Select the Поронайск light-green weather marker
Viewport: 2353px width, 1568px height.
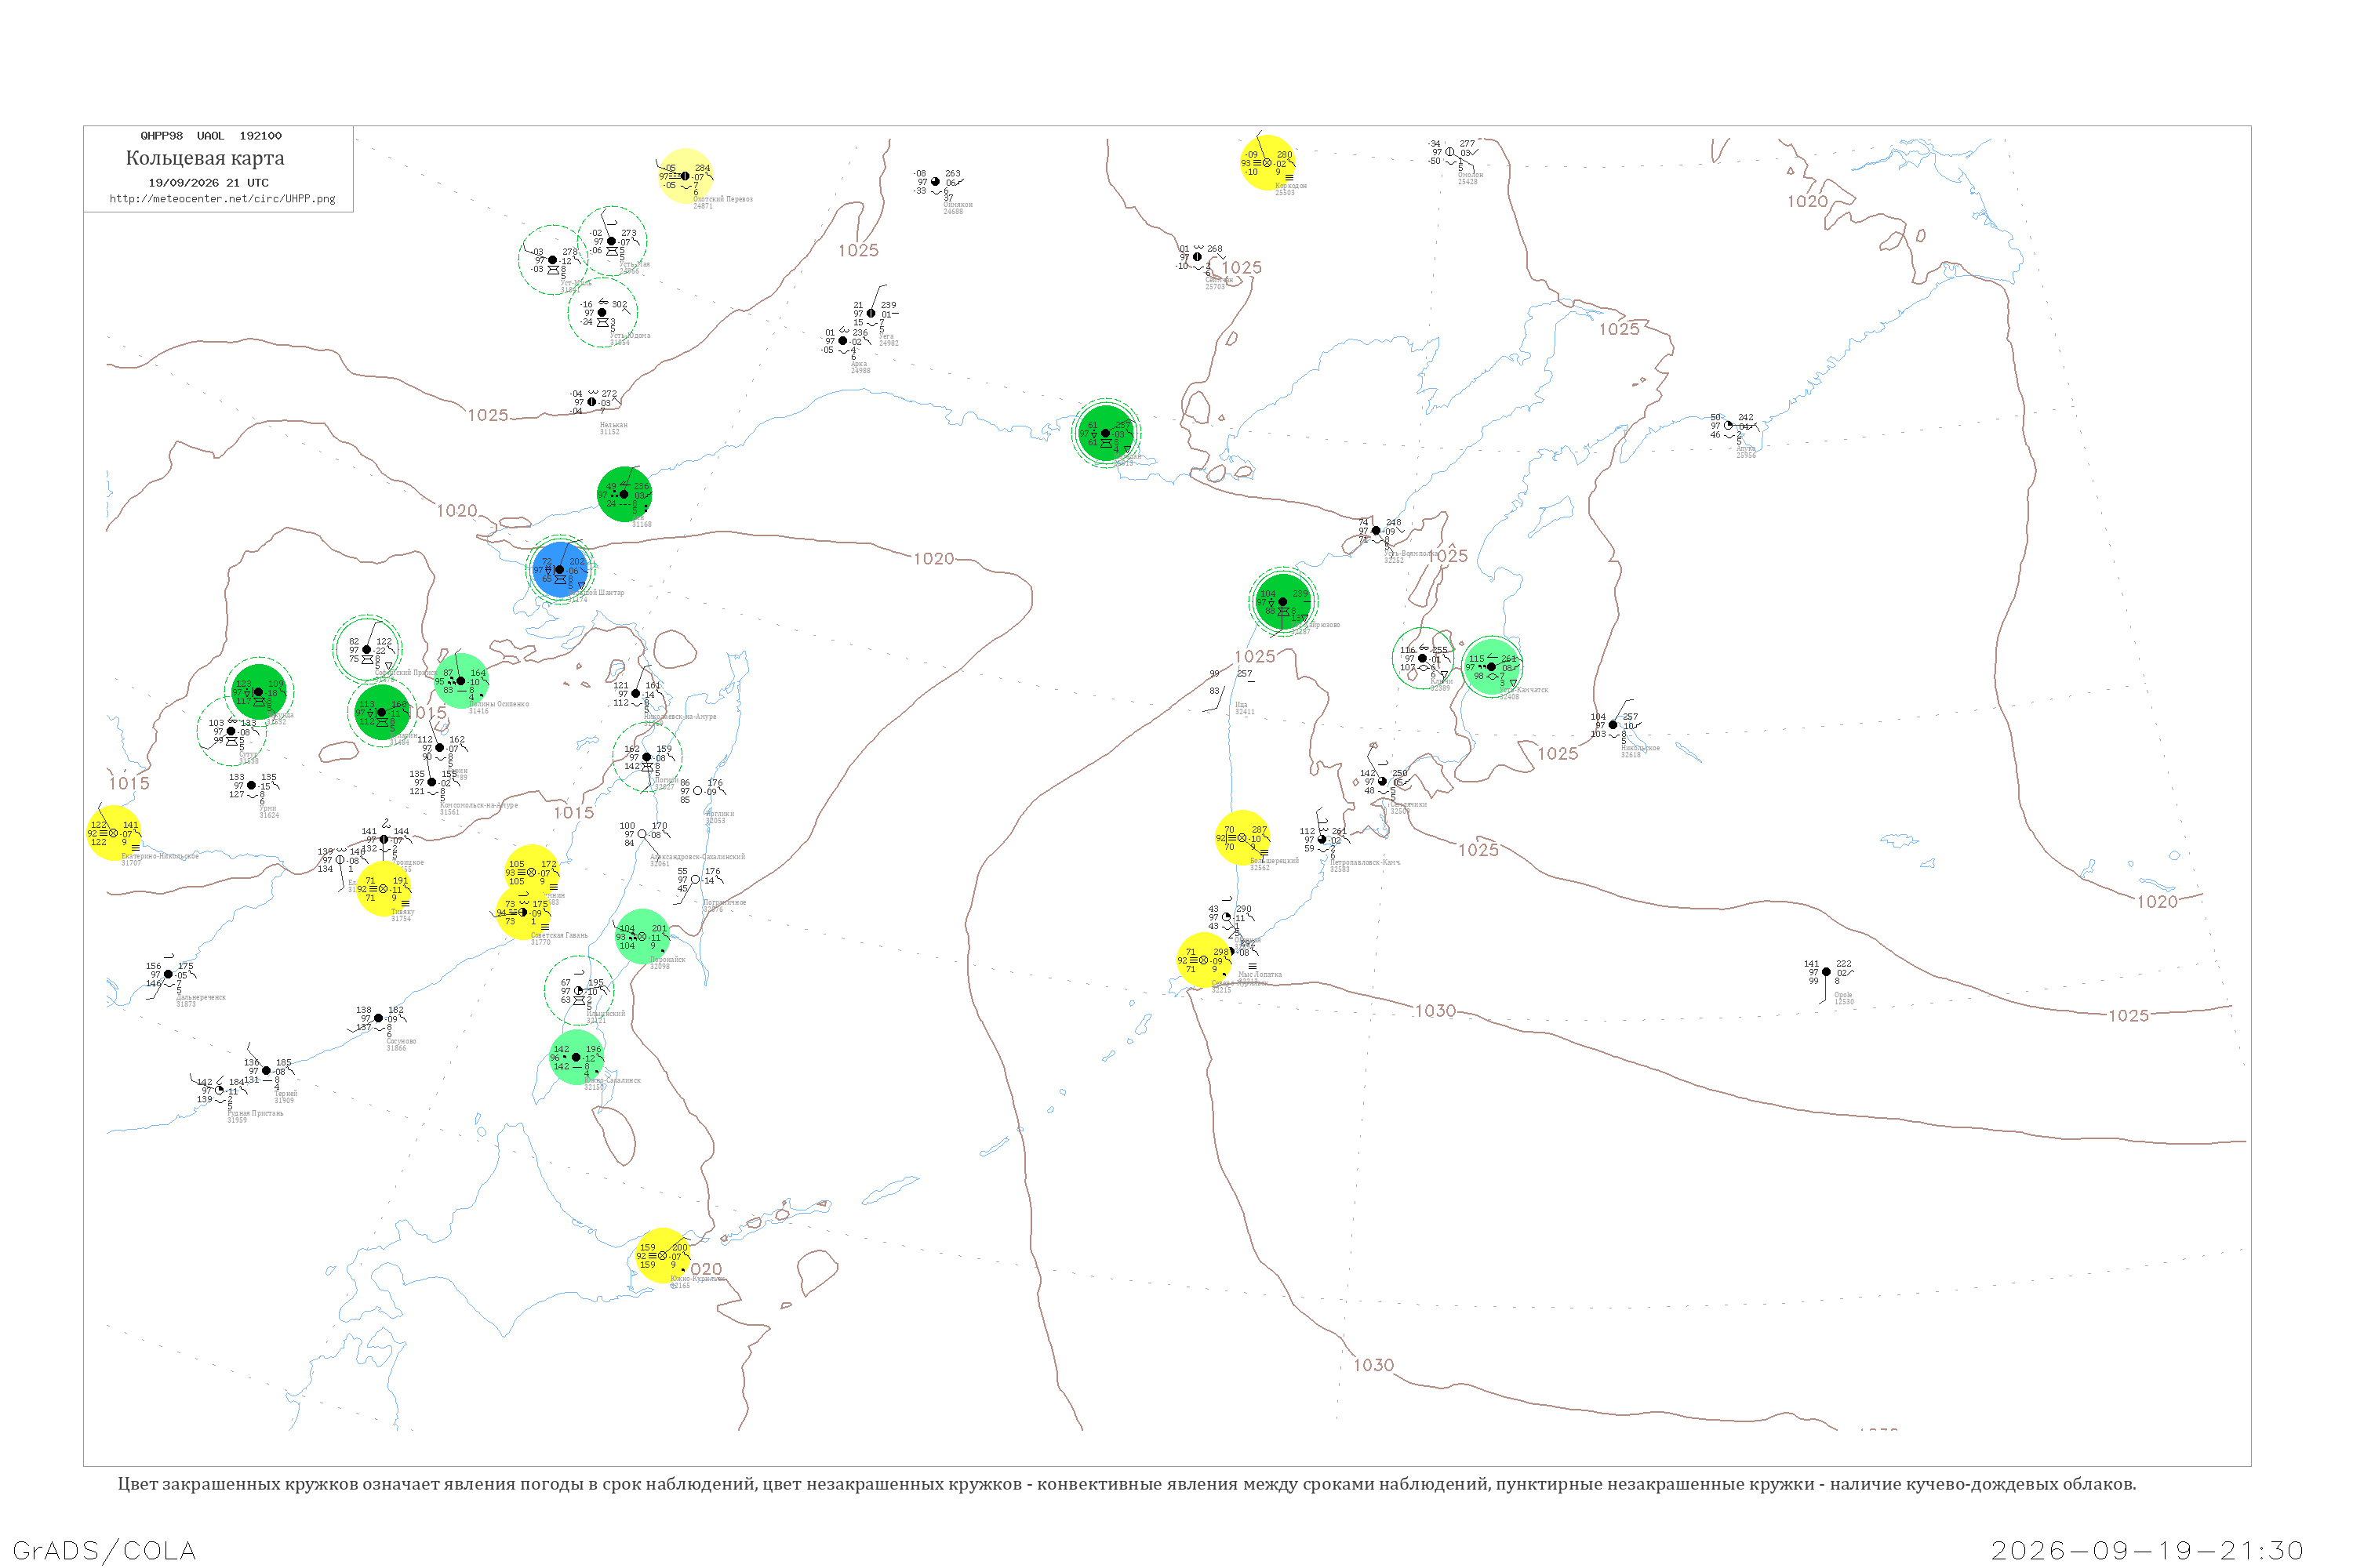tap(642, 937)
